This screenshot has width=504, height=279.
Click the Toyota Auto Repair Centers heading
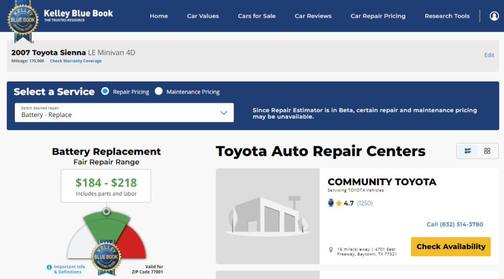tap(320, 151)
